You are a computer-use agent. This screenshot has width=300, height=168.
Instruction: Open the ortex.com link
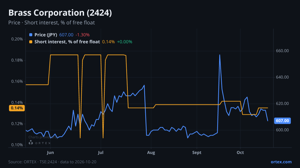[281, 162]
